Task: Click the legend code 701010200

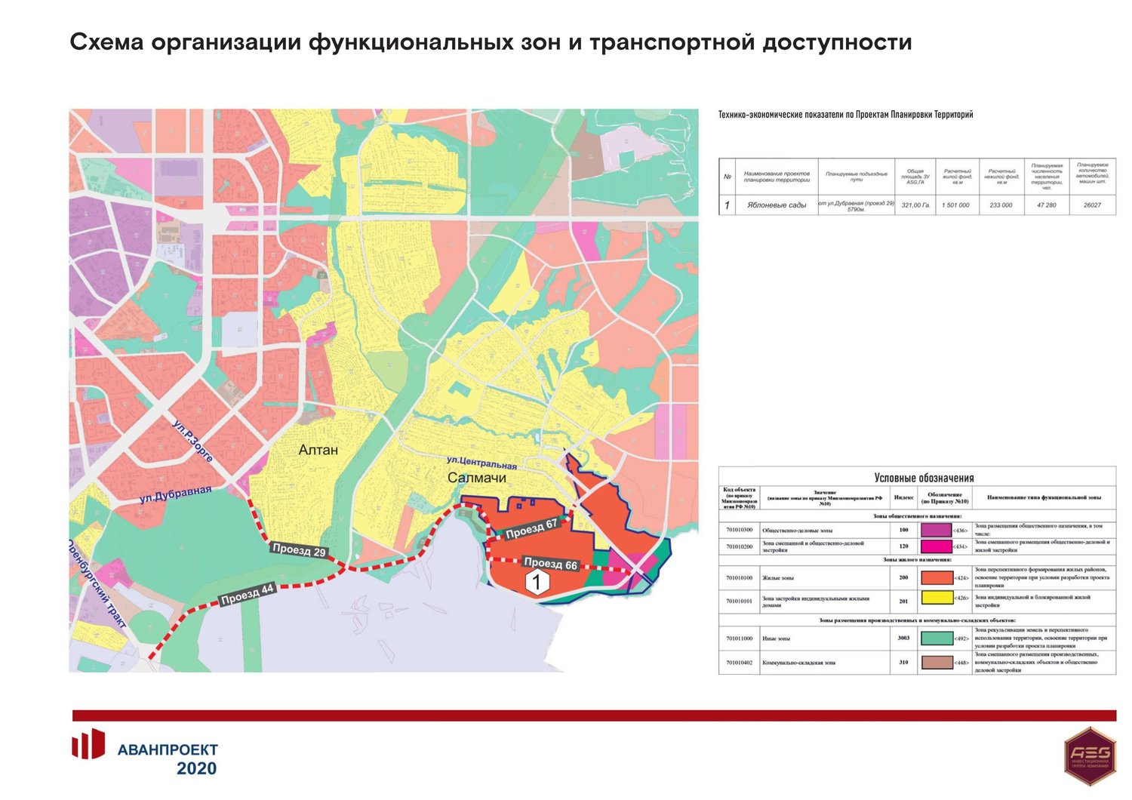Action: tap(740, 546)
